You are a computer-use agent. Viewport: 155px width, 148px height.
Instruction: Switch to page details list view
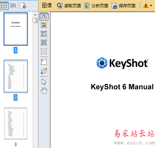tap(13, 6)
